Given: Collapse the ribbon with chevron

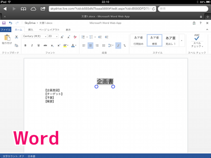Looking at the screenshot, I should tap(207, 29).
